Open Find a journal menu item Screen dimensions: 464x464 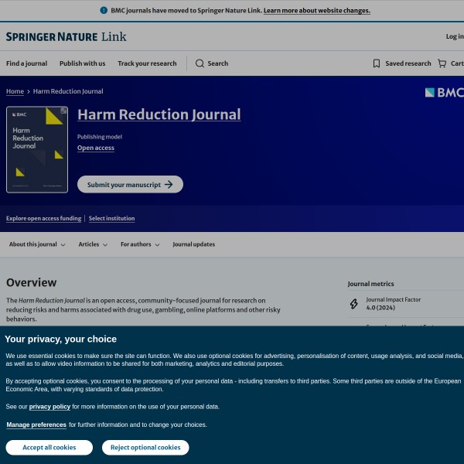[26, 63]
